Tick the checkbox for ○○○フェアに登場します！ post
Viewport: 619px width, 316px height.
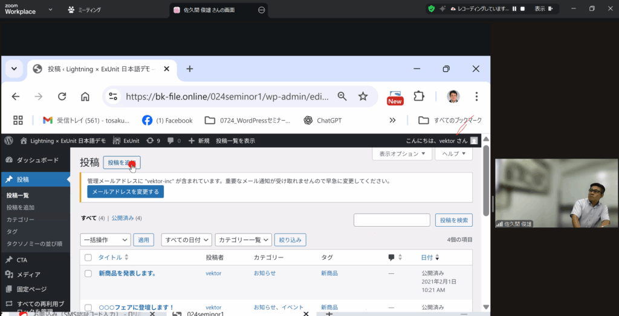[x=88, y=308]
